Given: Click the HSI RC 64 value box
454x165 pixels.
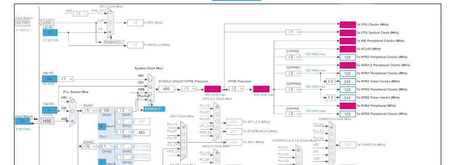Looking at the screenshot, I should 50,79.
